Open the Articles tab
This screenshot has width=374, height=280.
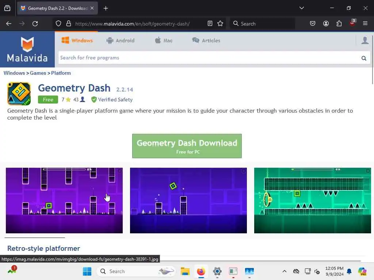206,40
